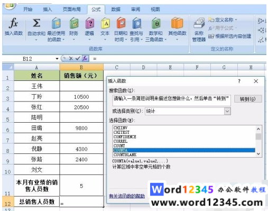Click the 总销售人员数 label cell

click(x=36, y=201)
